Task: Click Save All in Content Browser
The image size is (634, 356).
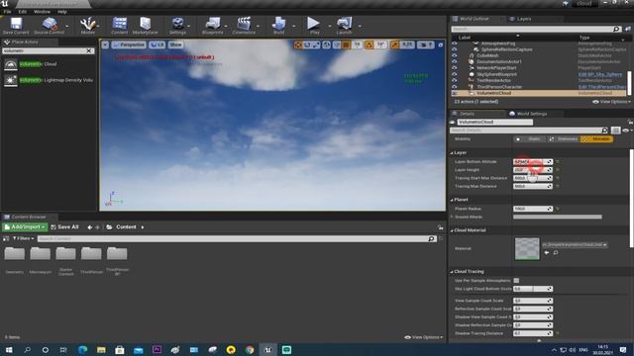Action: click(x=64, y=227)
